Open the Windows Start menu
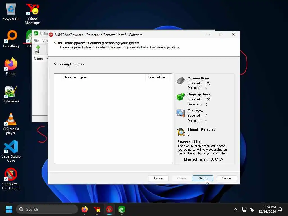 (x=9, y=209)
